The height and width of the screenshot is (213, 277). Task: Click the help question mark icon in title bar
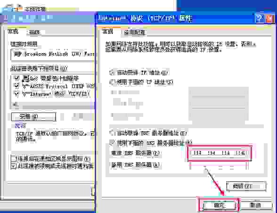(259, 18)
